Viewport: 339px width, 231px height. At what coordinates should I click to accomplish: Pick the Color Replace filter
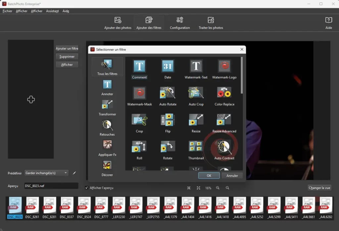pos(224,93)
